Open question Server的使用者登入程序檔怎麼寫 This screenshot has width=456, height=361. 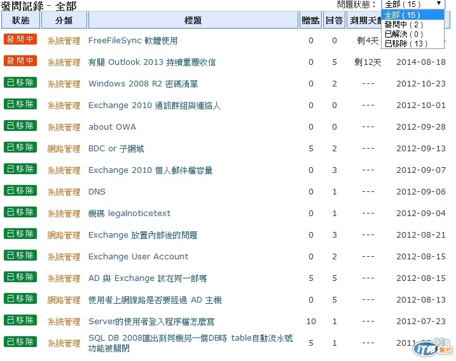click(151, 322)
